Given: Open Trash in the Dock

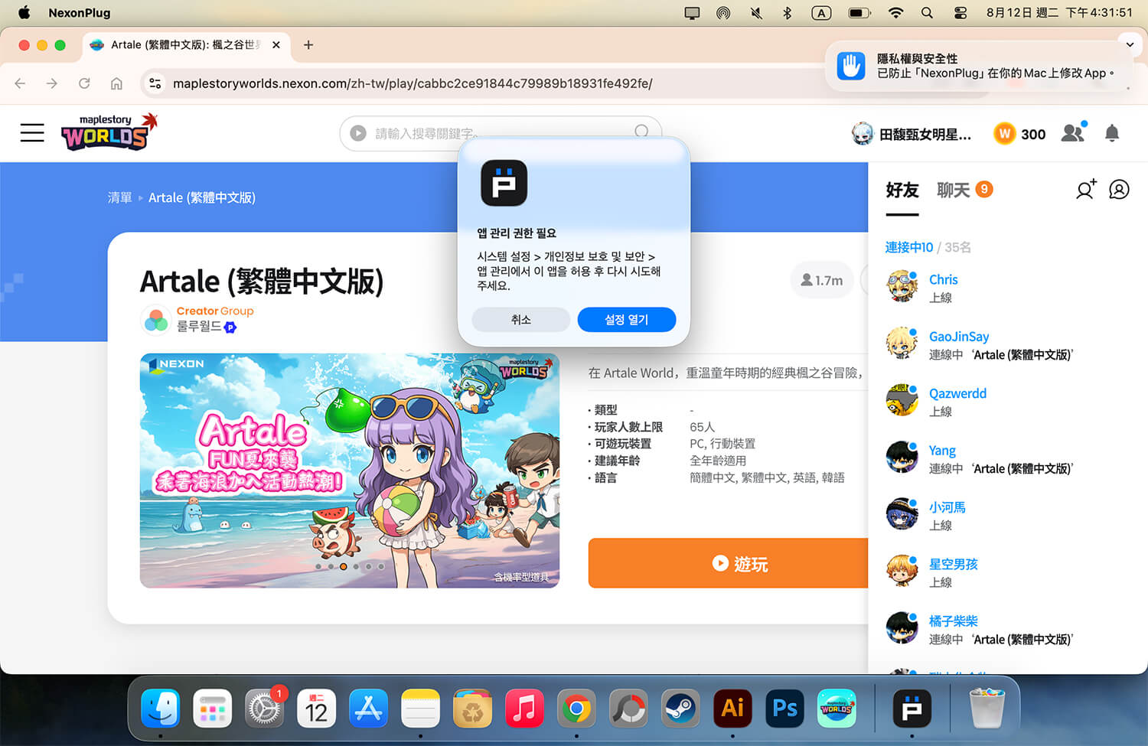Looking at the screenshot, I should [x=987, y=709].
